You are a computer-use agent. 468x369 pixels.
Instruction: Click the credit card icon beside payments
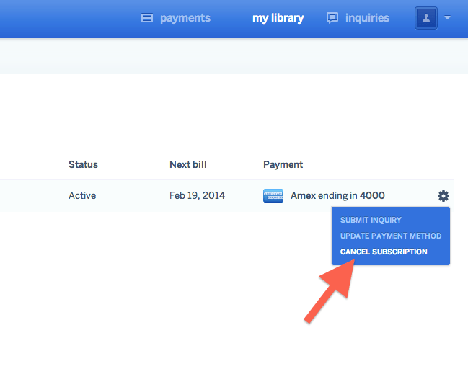[147, 19]
